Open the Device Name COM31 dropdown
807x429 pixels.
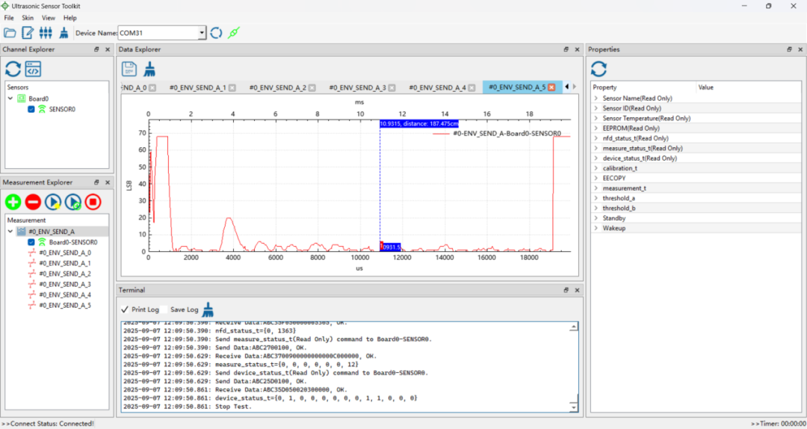click(x=202, y=33)
